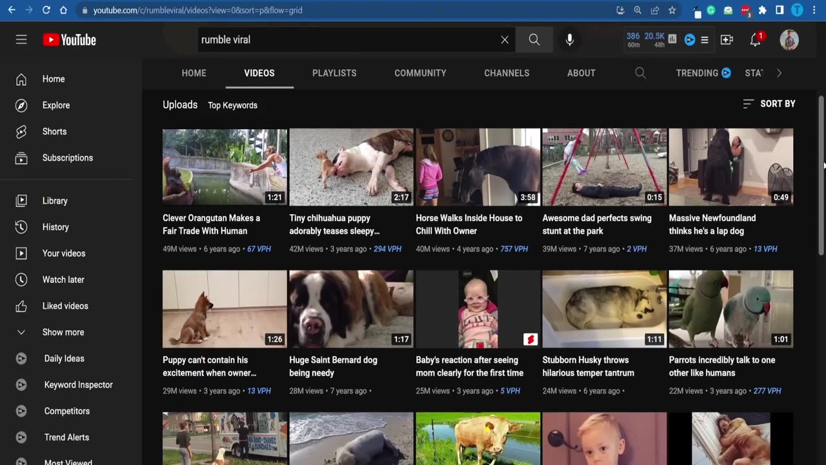Image resolution: width=826 pixels, height=465 pixels.
Task: Open the notifications bell
Action: pos(756,39)
